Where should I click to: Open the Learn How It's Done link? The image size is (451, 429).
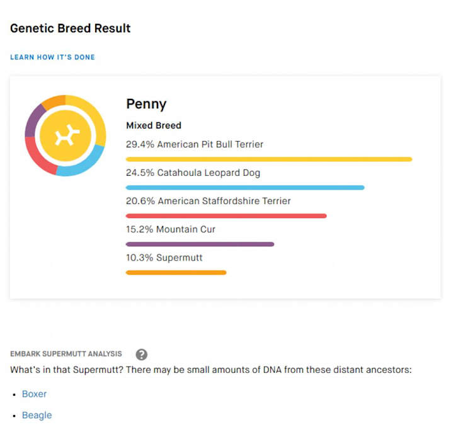click(52, 57)
